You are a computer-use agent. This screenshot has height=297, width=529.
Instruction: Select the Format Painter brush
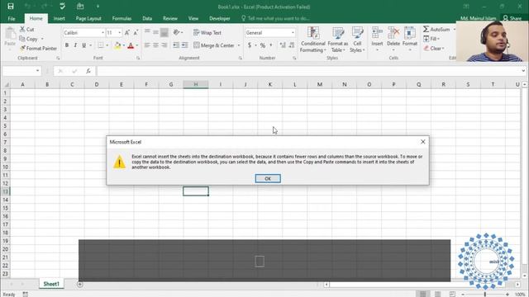pyautogui.click(x=22, y=48)
